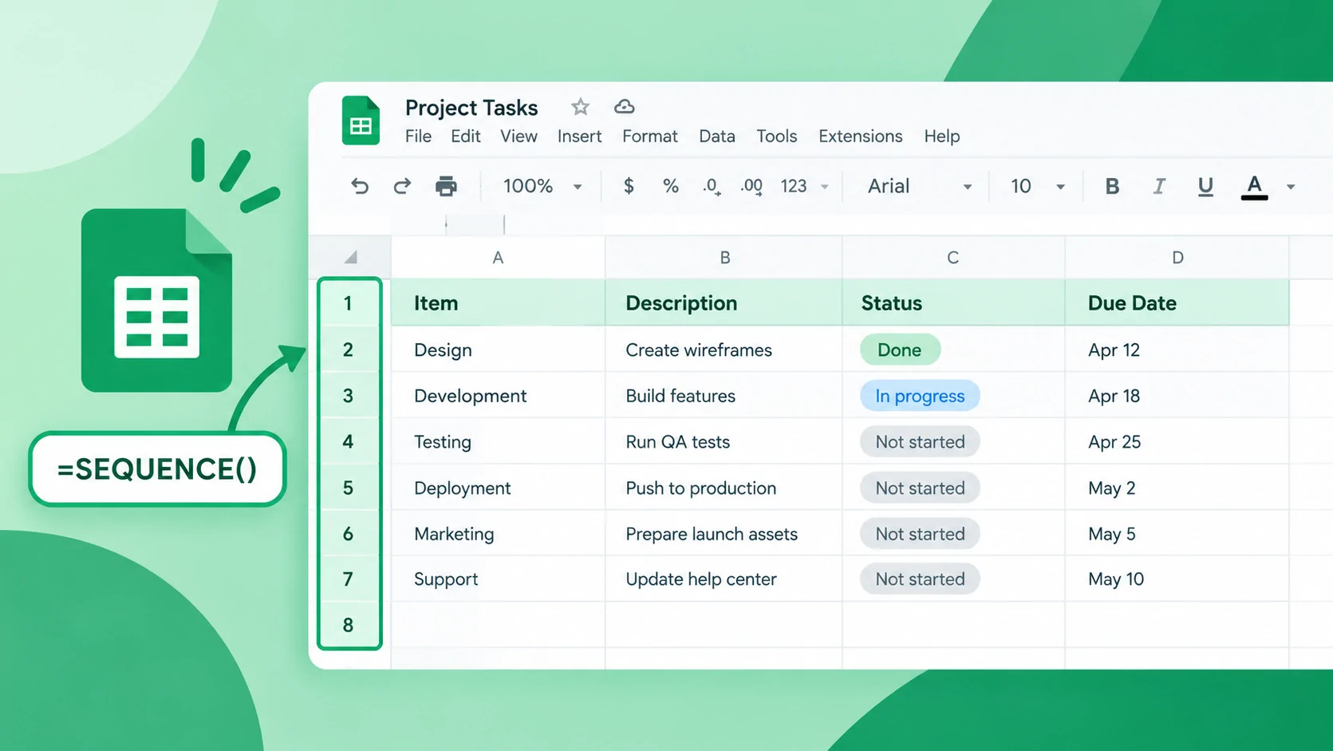Open the Arial font dropdown
The width and height of the screenshot is (1333, 751).
pyautogui.click(x=919, y=186)
